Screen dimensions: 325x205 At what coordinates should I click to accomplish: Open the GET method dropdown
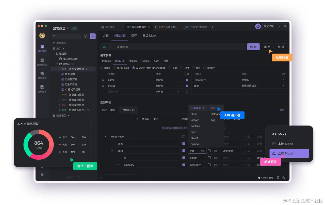pos(107,47)
